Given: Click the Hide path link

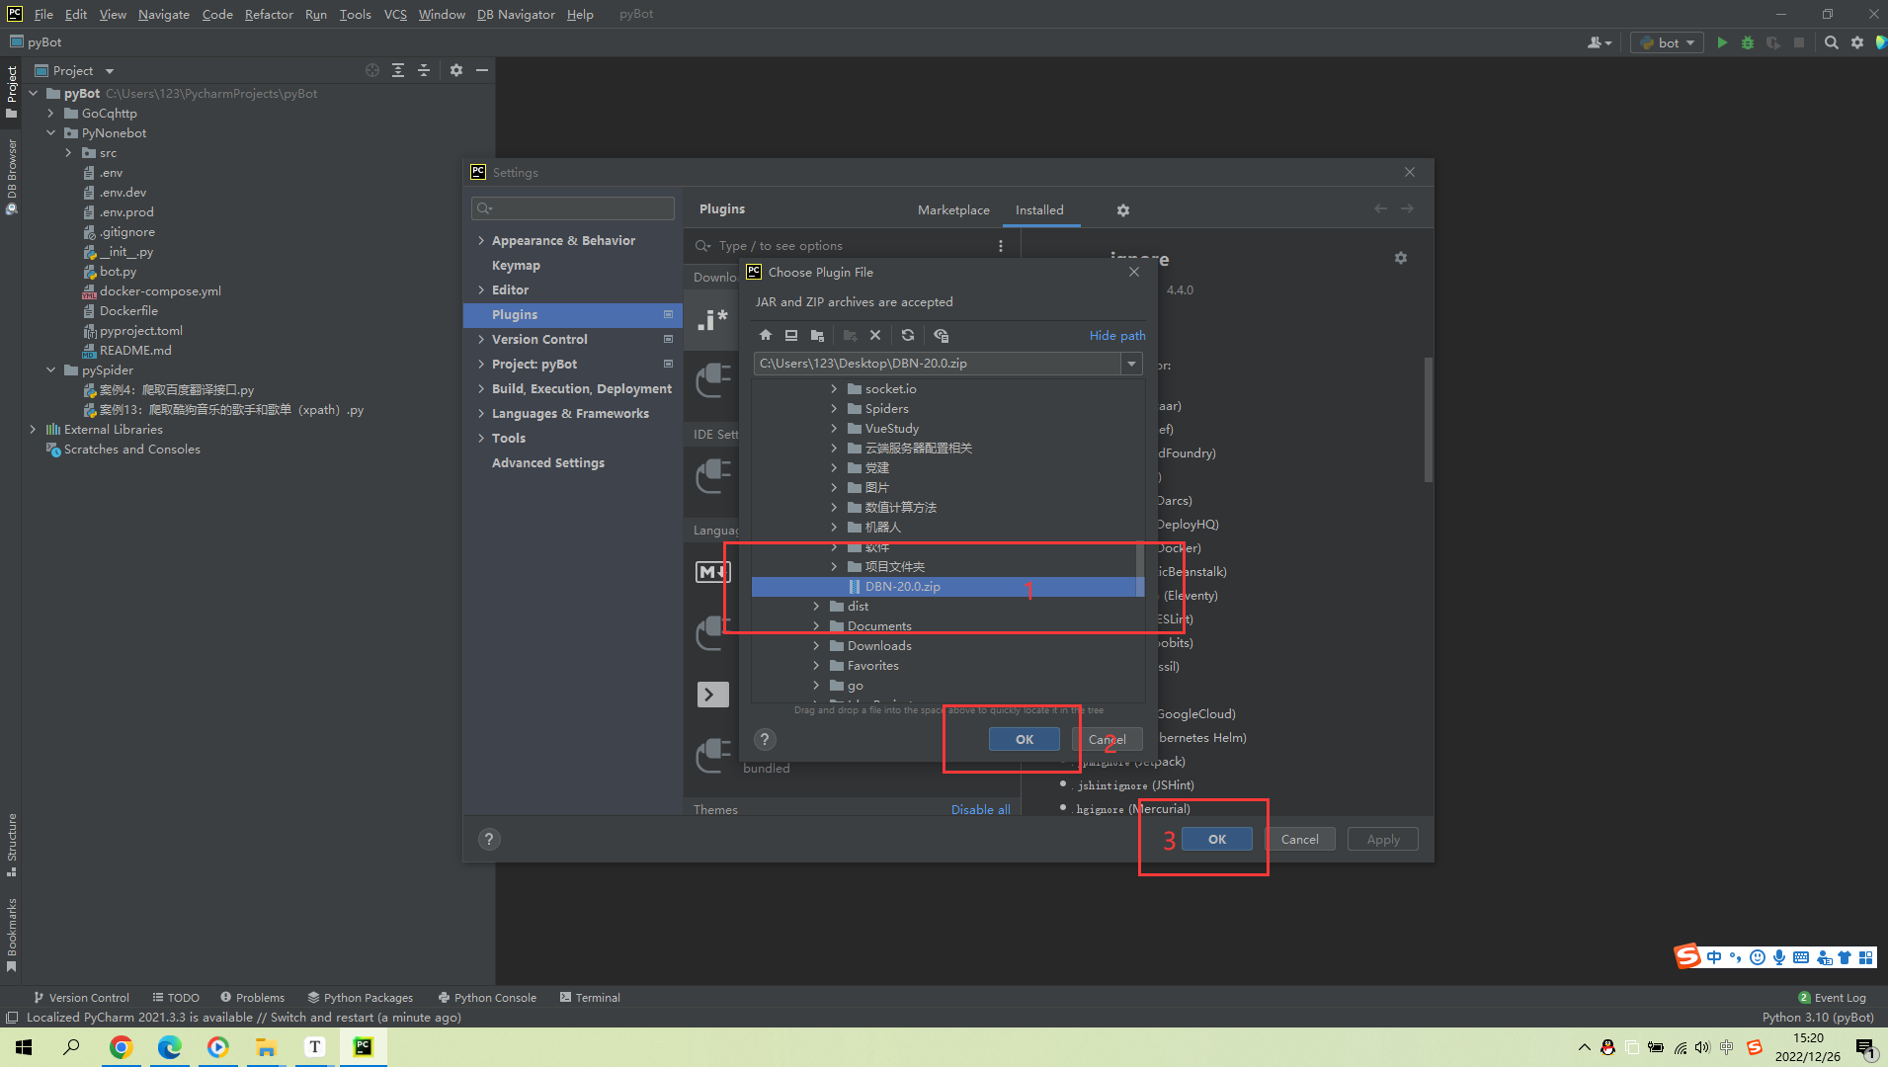Looking at the screenshot, I should coord(1117,335).
